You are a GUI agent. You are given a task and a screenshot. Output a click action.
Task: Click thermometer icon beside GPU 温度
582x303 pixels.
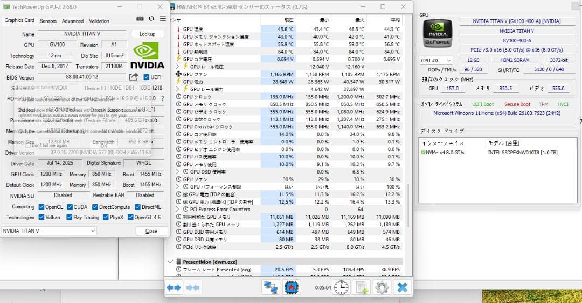click(178, 29)
